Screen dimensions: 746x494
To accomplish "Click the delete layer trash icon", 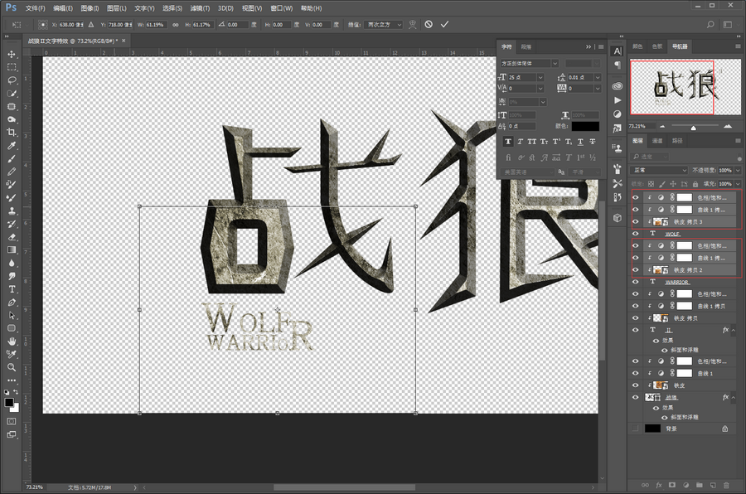I will pyautogui.click(x=727, y=485).
